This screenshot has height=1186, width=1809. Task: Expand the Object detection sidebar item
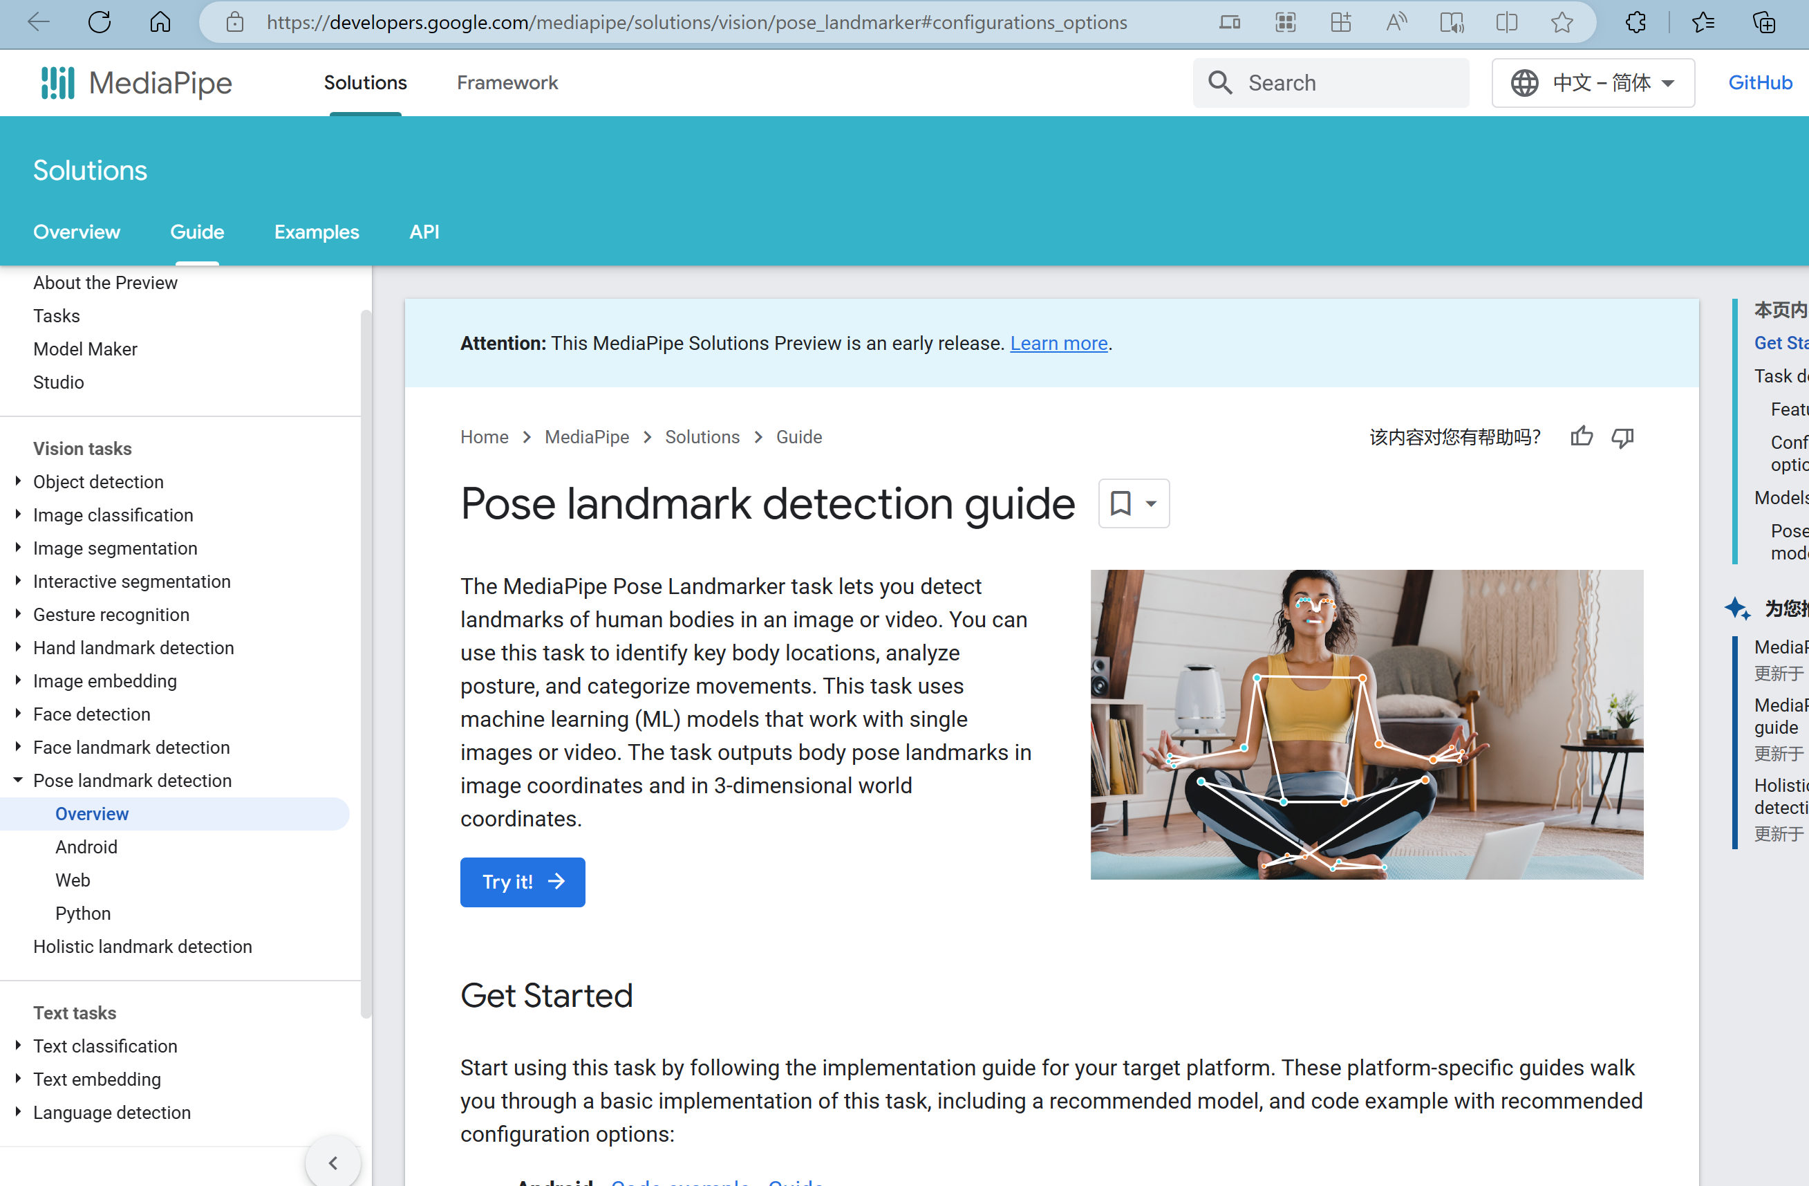point(17,481)
